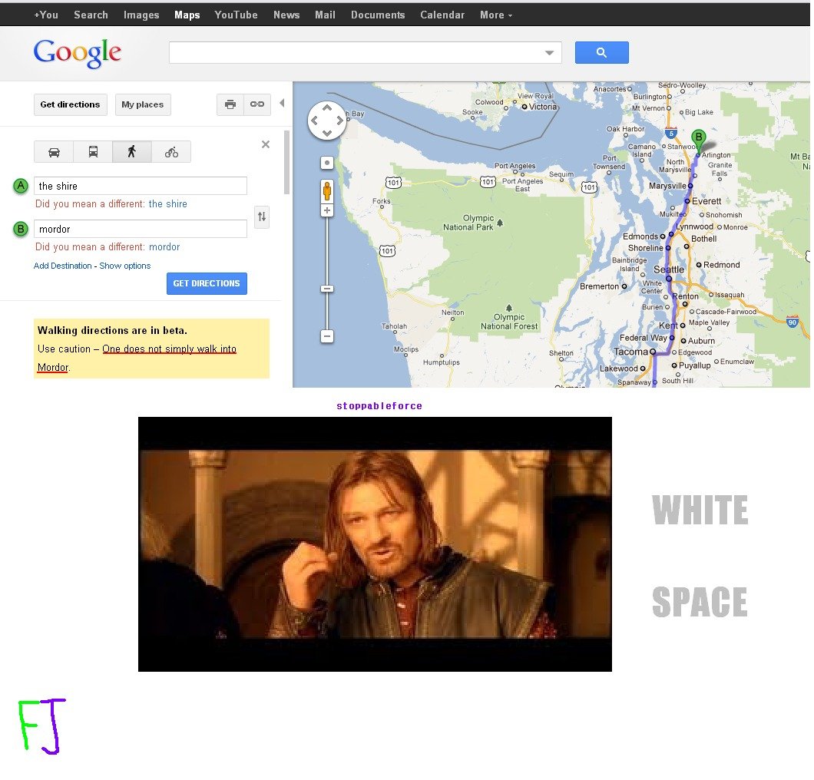Click the GET DIRECTIONS button
This screenshot has width=814, height=780.
(x=207, y=283)
